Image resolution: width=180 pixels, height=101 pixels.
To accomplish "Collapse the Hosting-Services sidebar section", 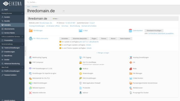I will pos(22,13).
